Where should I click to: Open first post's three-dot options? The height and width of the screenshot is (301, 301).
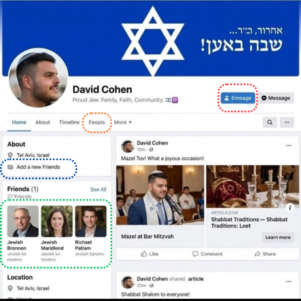[288, 146]
